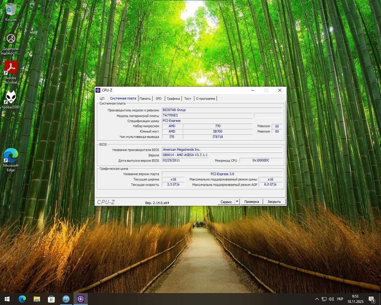Activate the blue M app in taskbar
The height and width of the screenshot is (305, 381).
[66, 299]
